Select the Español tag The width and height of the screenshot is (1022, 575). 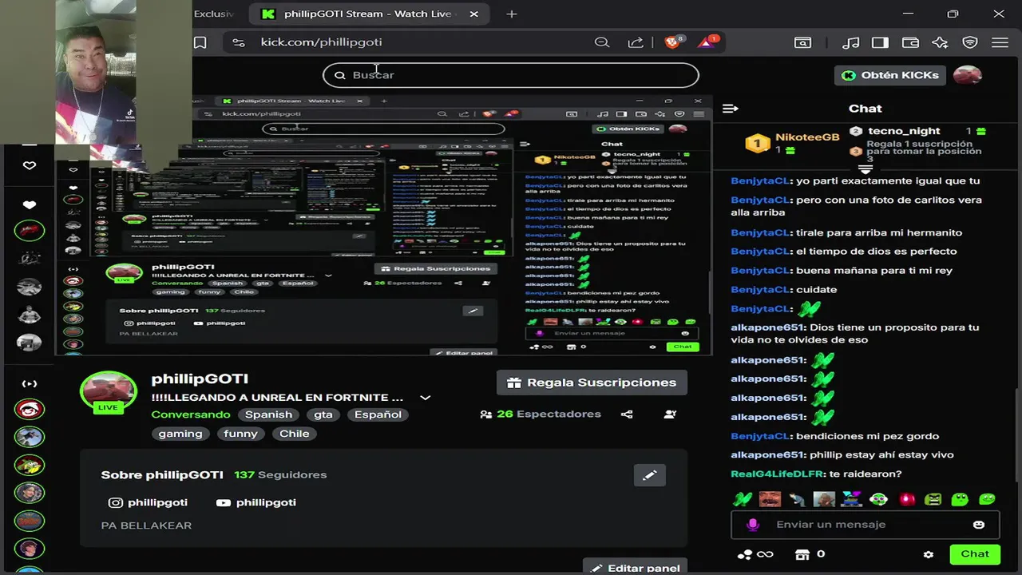(378, 414)
